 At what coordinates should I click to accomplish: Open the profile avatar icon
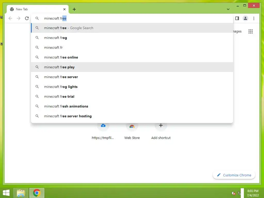[245, 18]
